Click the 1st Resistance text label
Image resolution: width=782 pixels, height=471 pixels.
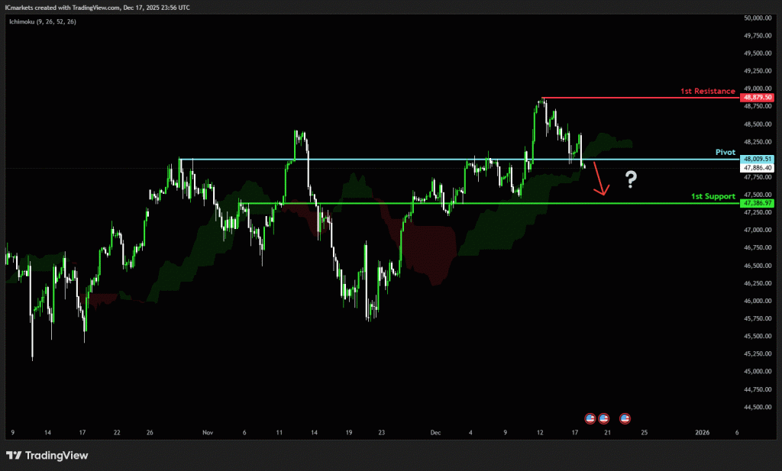coord(708,92)
